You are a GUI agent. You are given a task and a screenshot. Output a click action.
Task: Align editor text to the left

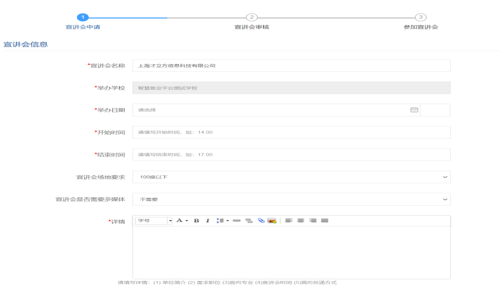click(288, 221)
